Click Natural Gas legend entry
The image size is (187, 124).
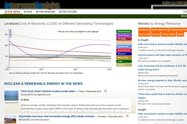(x=124, y=57)
